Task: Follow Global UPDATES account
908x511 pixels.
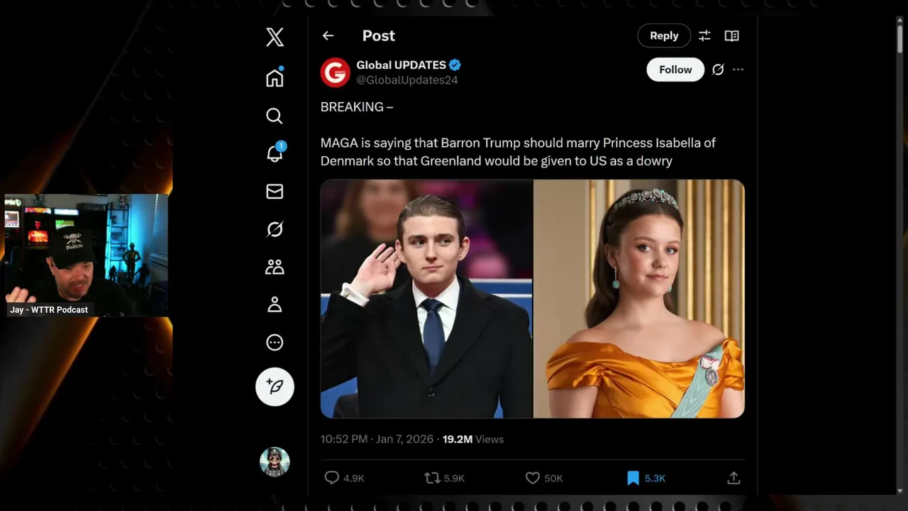Action: 675,70
